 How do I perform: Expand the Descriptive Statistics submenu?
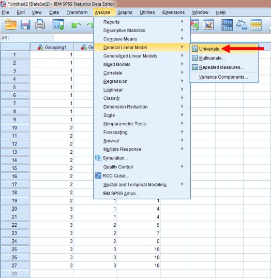click(x=142, y=31)
